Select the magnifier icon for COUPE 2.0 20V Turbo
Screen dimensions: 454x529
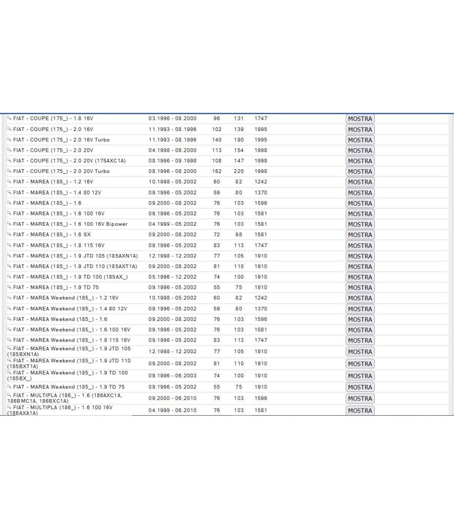(10, 171)
